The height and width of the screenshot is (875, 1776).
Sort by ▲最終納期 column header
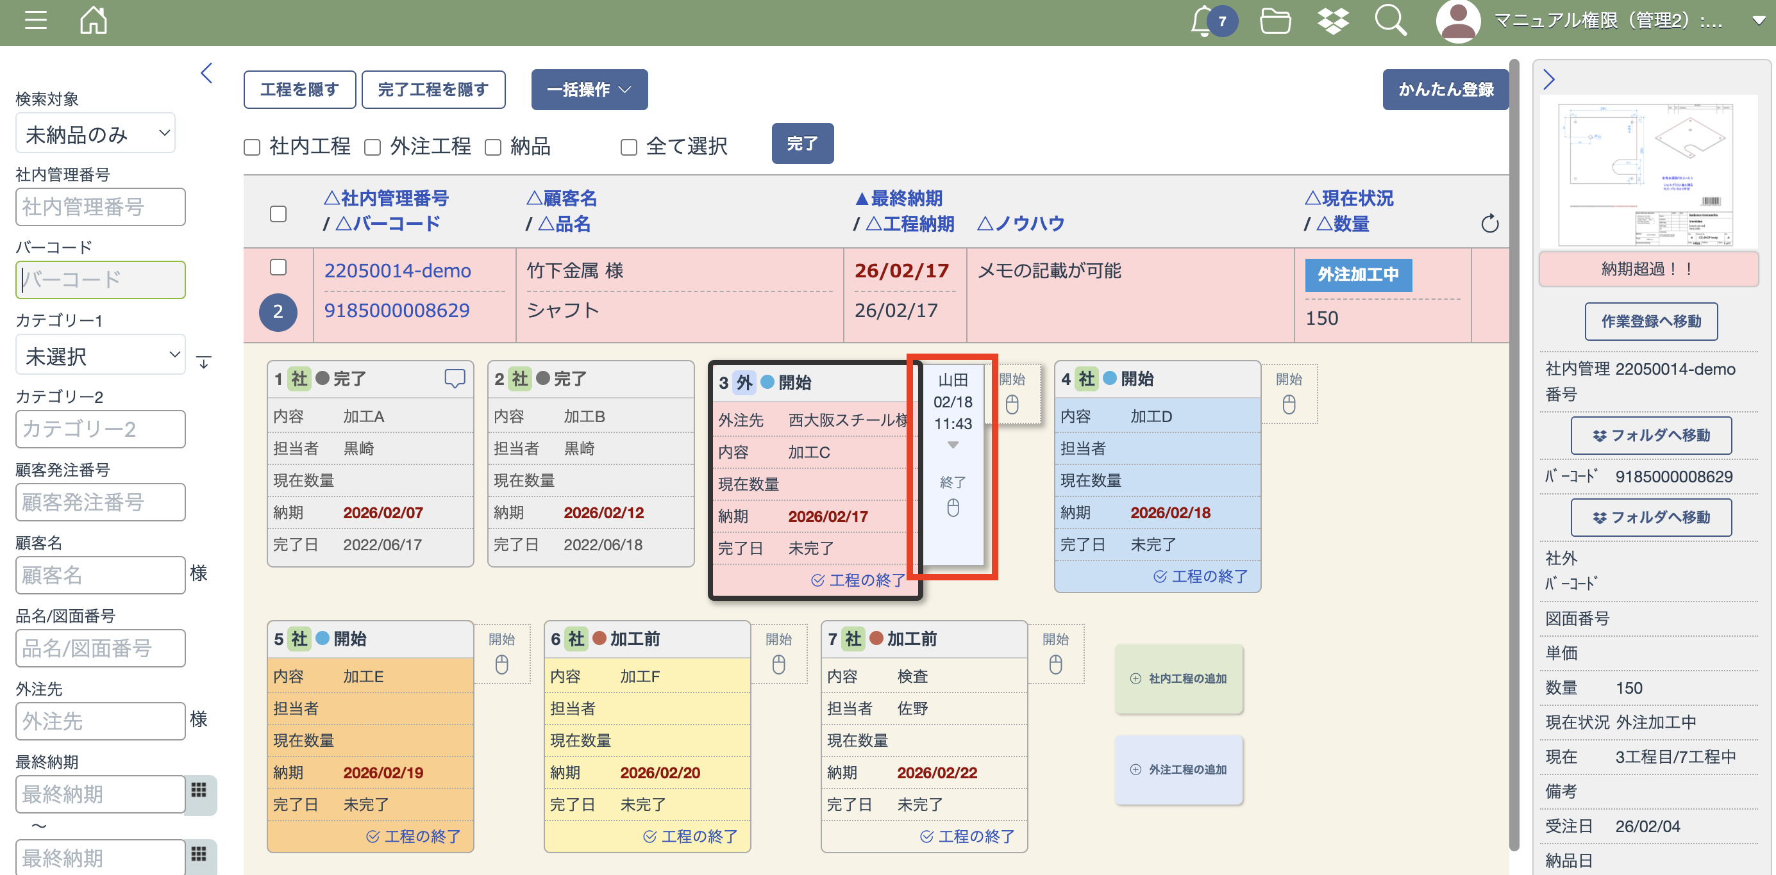[898, 199]
